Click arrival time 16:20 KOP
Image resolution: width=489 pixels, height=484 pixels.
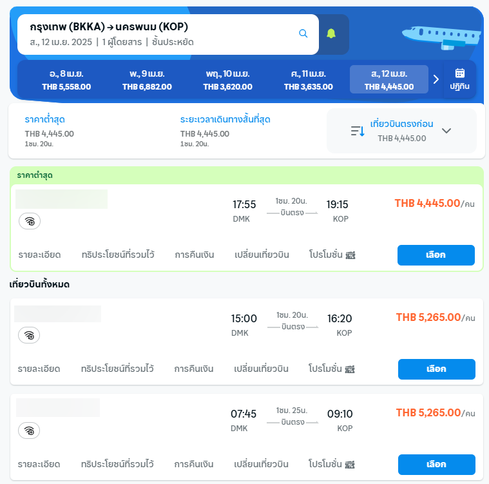click(x=340, y=325)
